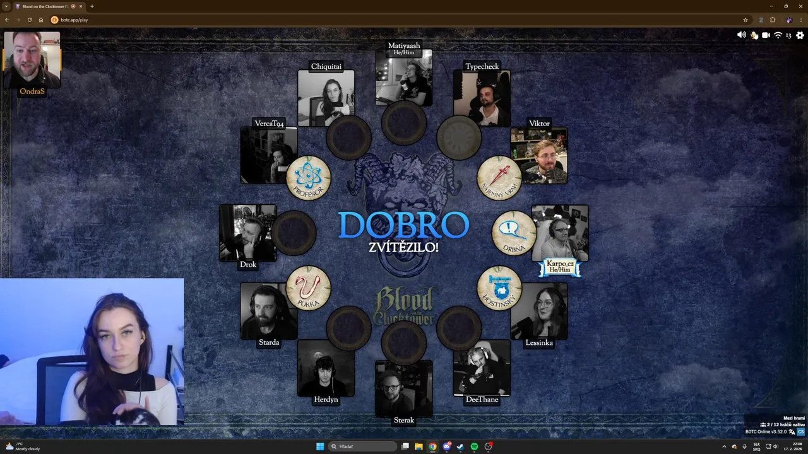Click the 'BOTC Online v3.52.0' version text
Image resolution: width=808 pixels, height=454 pixels.
click(x=766, y=432)
